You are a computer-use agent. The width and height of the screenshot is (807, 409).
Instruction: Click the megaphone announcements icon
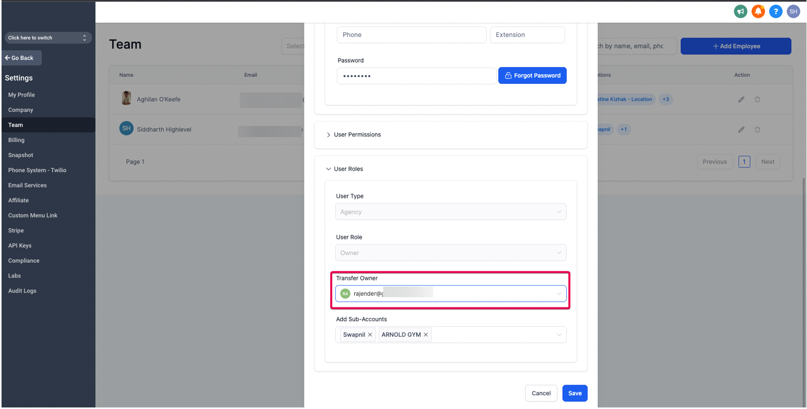click(x=740, y=11)
